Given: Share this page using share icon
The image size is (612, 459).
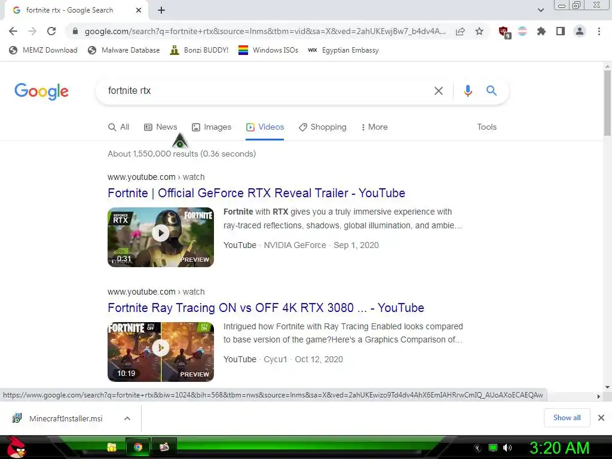Looking at the screenshot, I should coord(460,31).
